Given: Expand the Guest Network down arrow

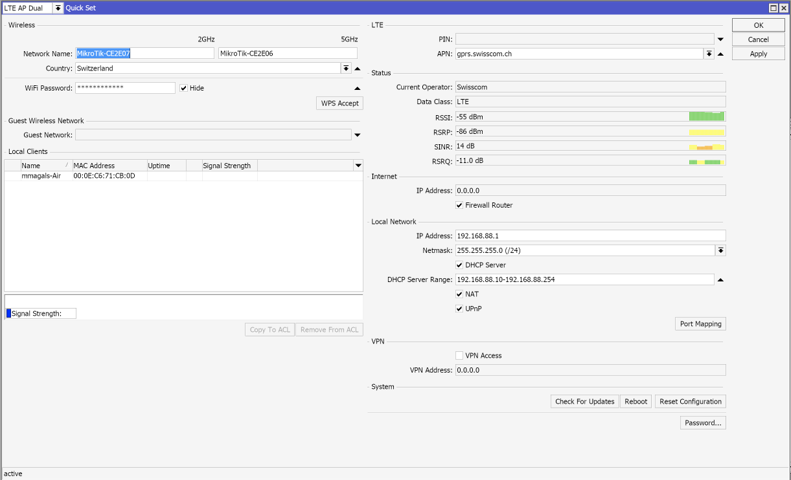Looking at the screenshot, I should tap(357, 135).
